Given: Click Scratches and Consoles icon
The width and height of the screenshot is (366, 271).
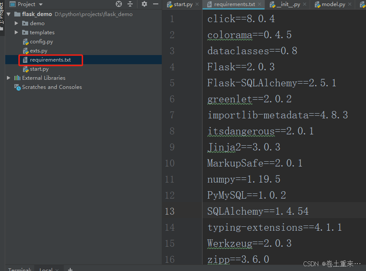Looking at the screenshot, I should click(x=17, y=87).
